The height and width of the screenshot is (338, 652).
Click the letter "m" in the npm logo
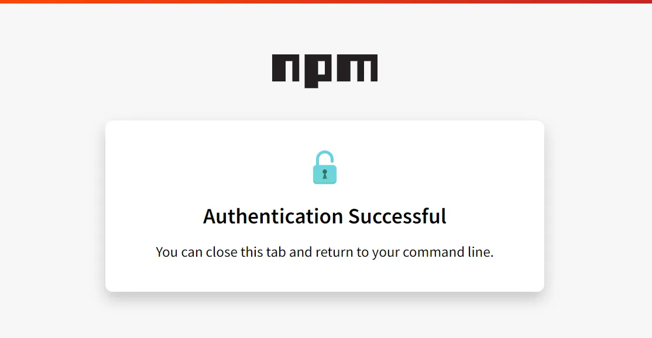(358, 68)
